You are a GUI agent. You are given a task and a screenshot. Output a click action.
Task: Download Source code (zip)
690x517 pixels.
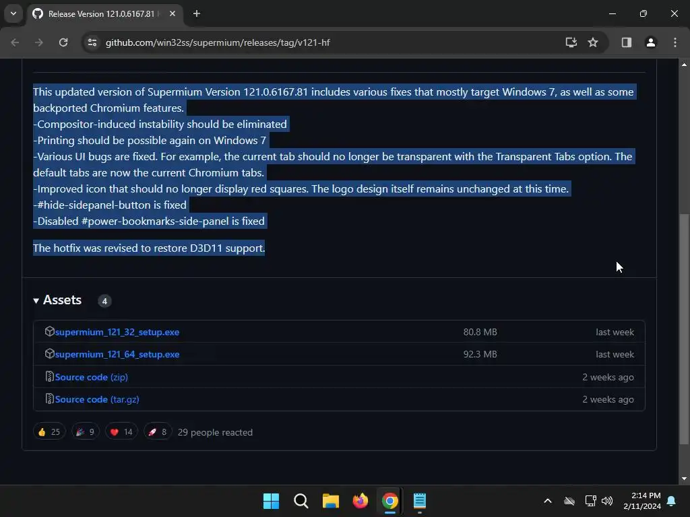tap(92, 377)
